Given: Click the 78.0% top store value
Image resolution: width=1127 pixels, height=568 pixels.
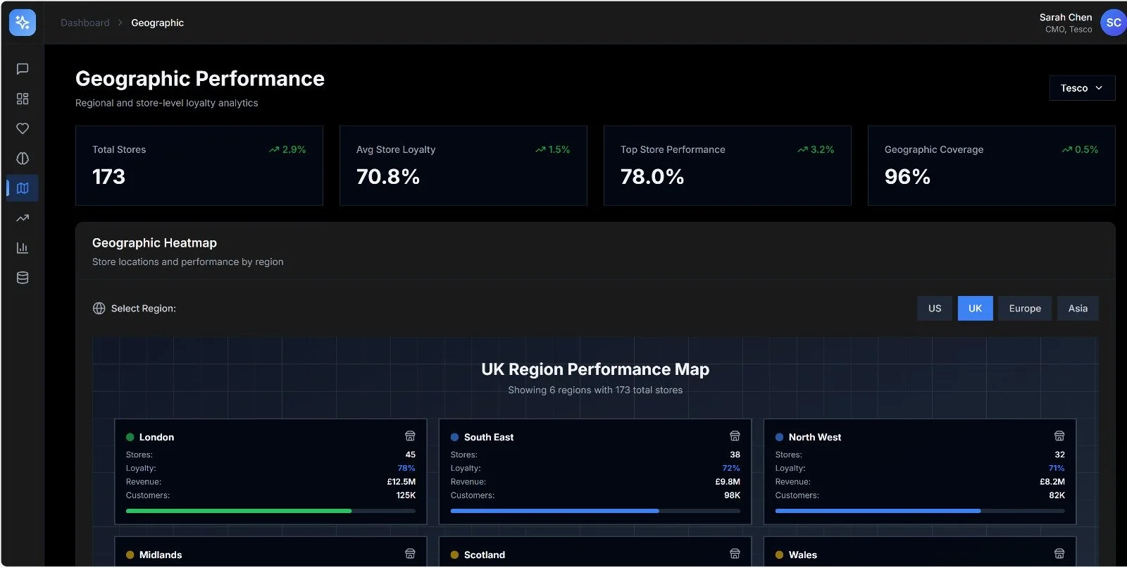Looking at the screenshot, I should click(652, 177).
